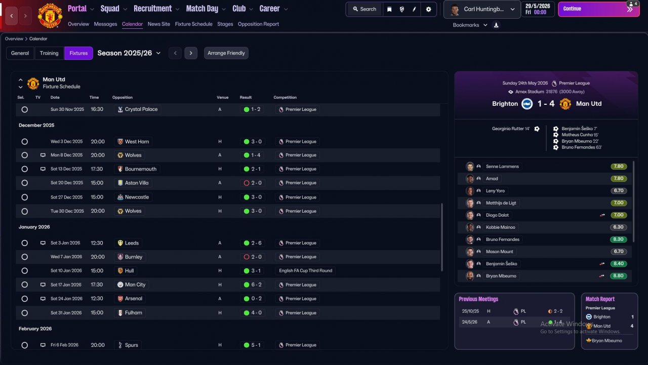Click the Hull club crest icon

point(120,271)
